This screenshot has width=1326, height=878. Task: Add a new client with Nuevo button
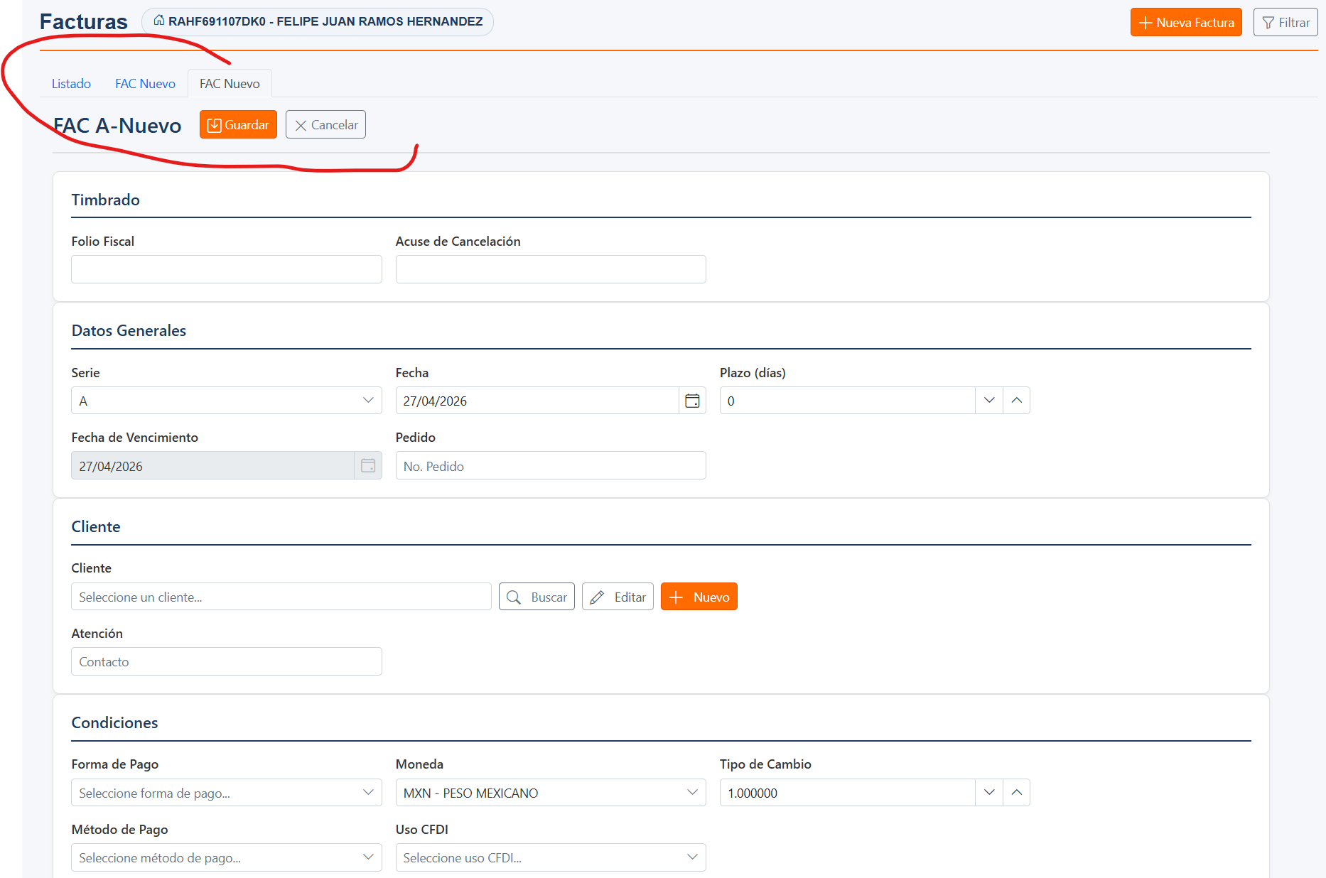[x=699, y=597]
